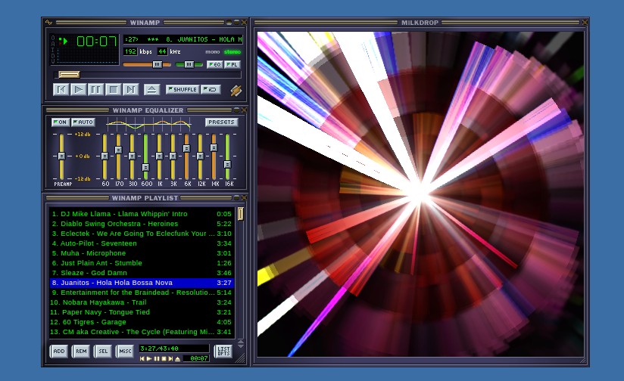Screen dimensions: 624x381
Task: Toggle Shuffle mode
Action: [182, 90]
